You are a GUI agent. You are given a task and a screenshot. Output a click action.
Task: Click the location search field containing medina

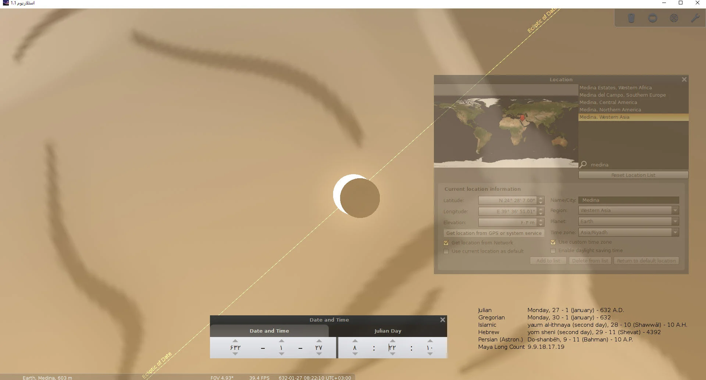[x=638, y=165]
